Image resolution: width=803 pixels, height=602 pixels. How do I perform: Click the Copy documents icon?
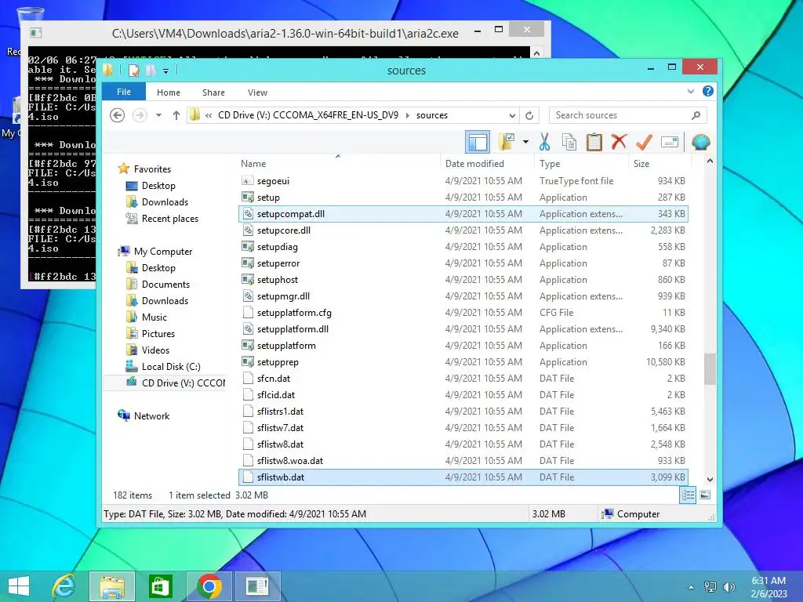pos(569,142)
